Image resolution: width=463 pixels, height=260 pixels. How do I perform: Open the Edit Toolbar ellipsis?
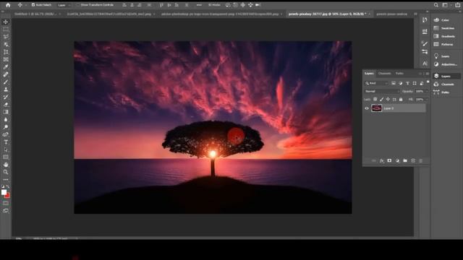pos(6,180)
